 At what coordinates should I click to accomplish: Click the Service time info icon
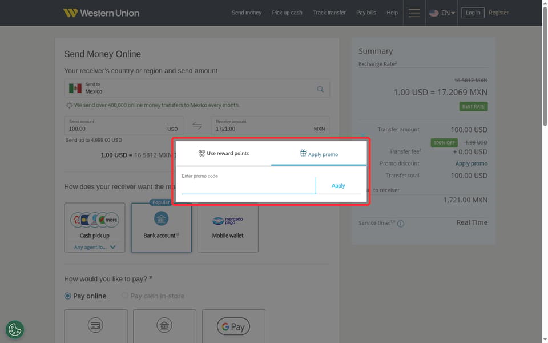[401, 224]
